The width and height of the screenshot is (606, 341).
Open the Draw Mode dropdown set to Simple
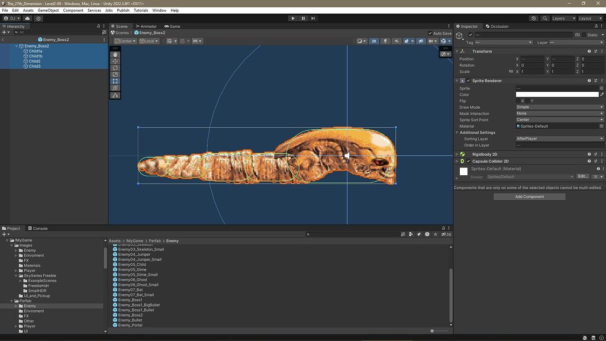[x=559, y=107]
